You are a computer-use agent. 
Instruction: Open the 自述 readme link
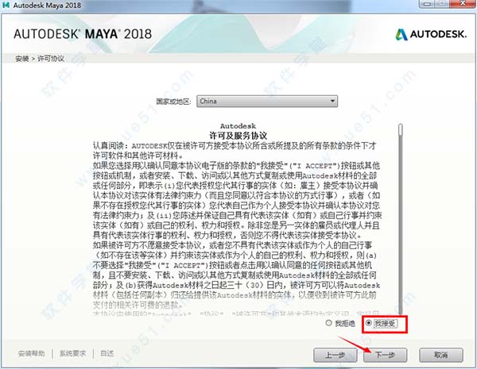click(107, 353)
